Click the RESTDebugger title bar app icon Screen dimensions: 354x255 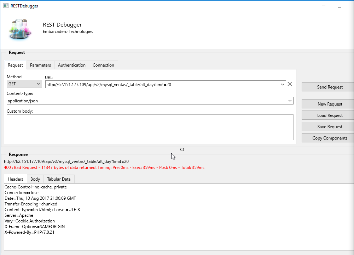(6, 6)
